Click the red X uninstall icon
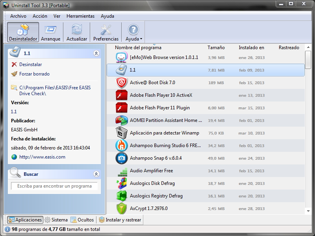 pyautogui.click(x=14, y=65)
